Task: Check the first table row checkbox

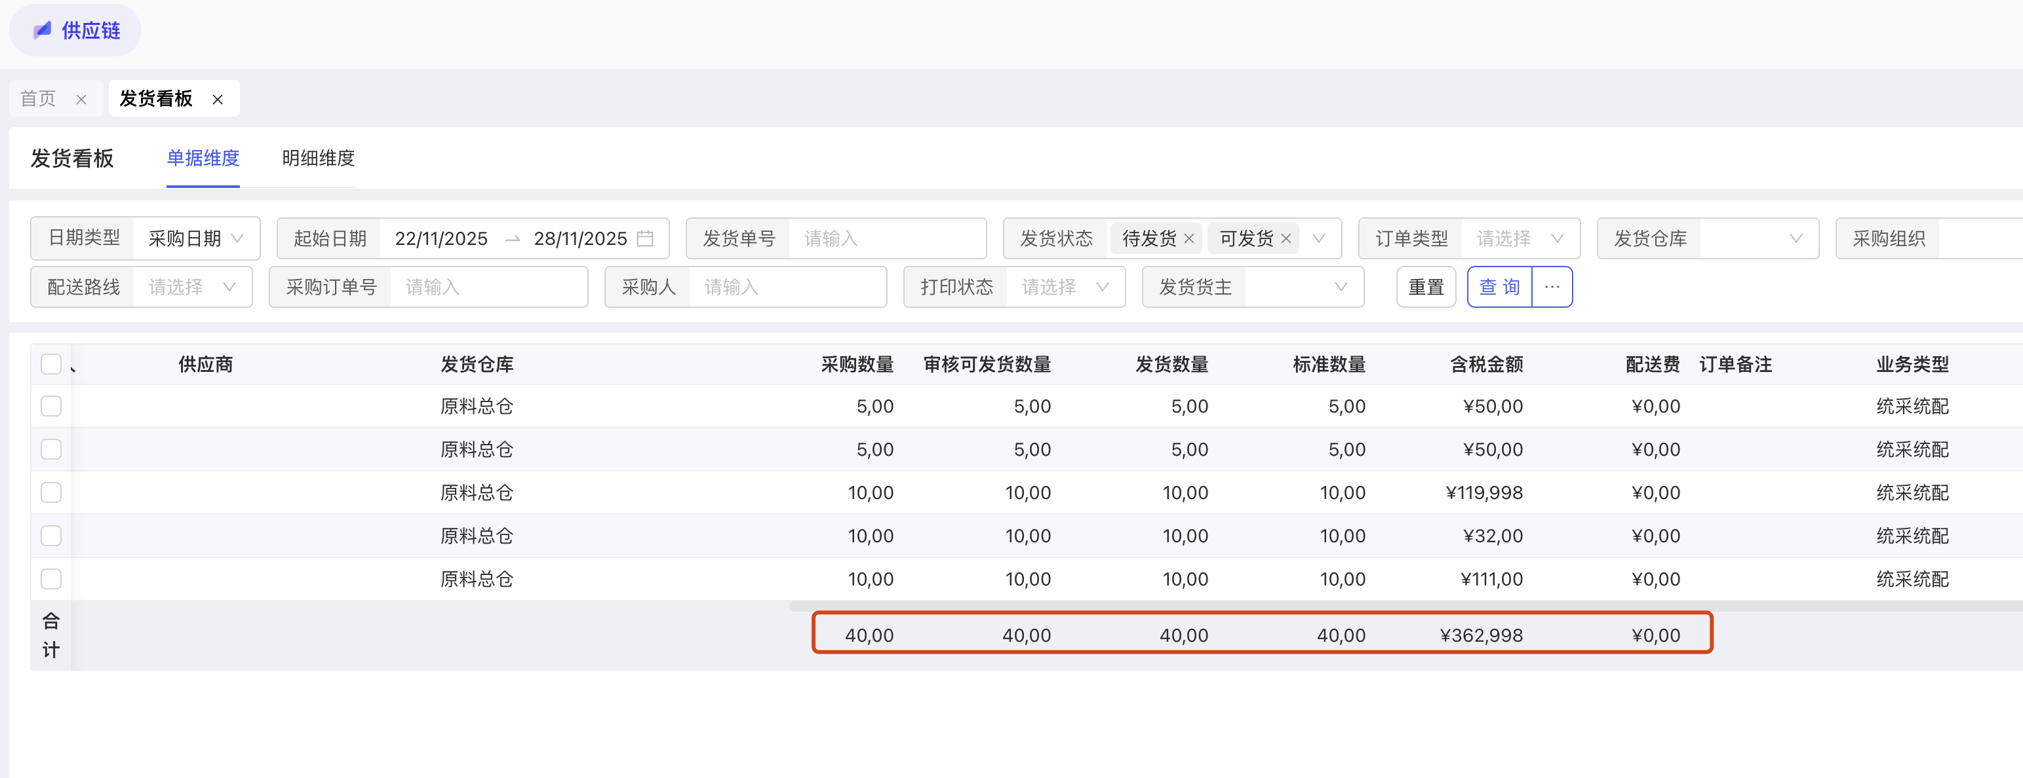Action: [51, 406]
